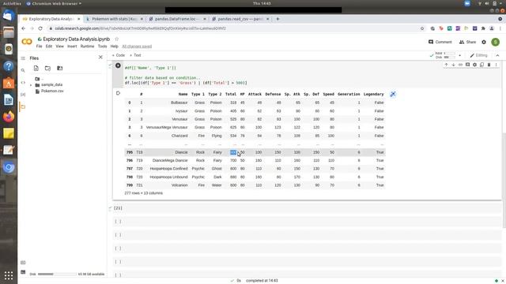Open the Activities overview
506x284 pixels.
click(x=12, y=3)
